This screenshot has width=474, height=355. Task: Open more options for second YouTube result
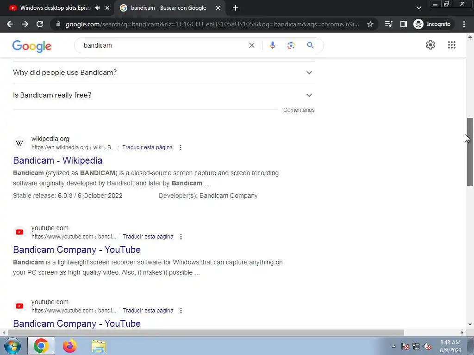(x=181, y=311)
